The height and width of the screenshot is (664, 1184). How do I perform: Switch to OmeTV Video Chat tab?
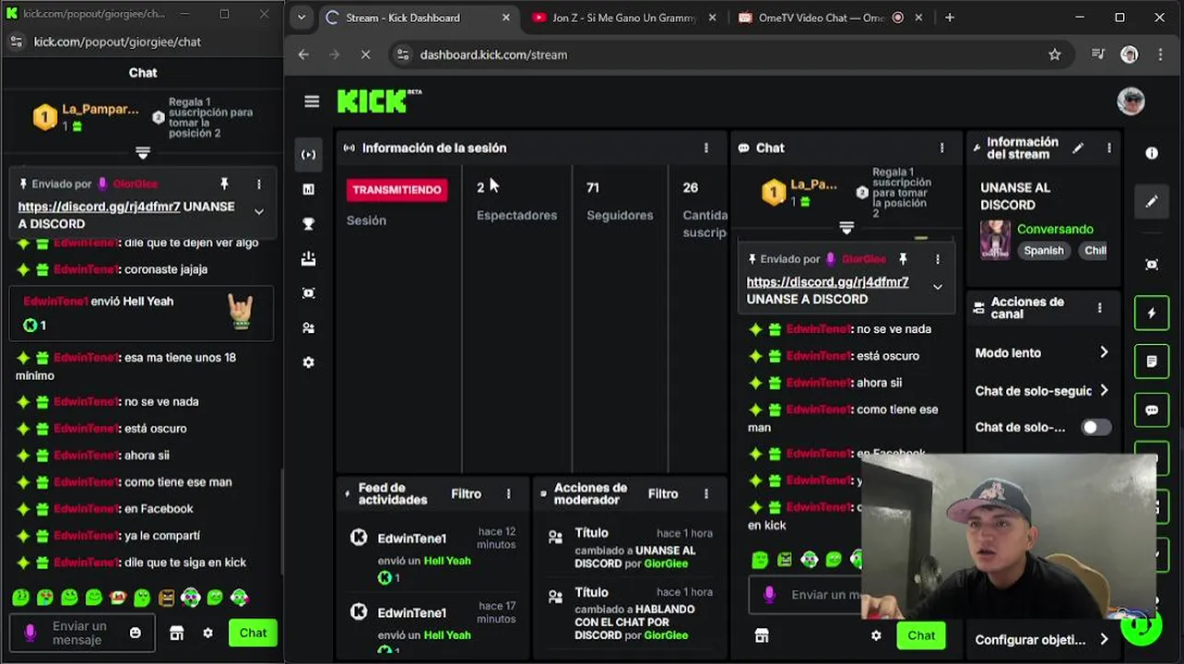point(830,18)
